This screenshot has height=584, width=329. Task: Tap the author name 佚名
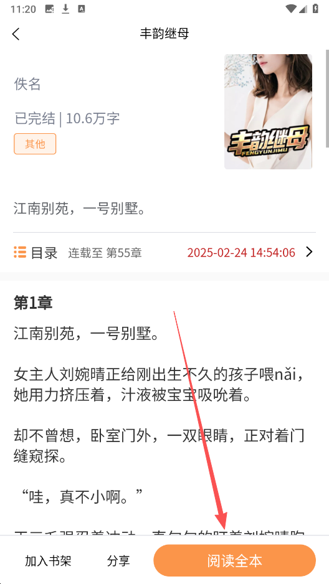coord(27,84)
